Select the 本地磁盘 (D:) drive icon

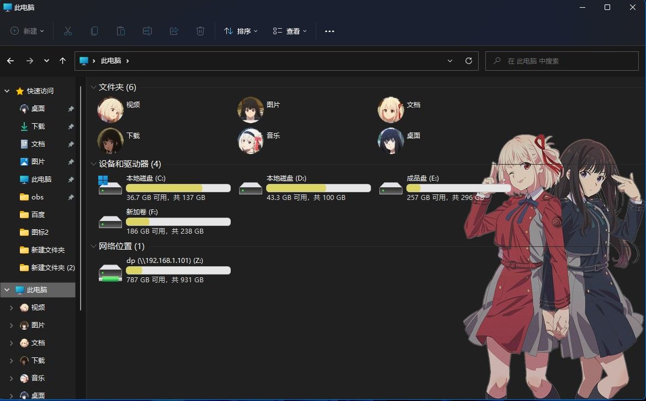(251, 188)
